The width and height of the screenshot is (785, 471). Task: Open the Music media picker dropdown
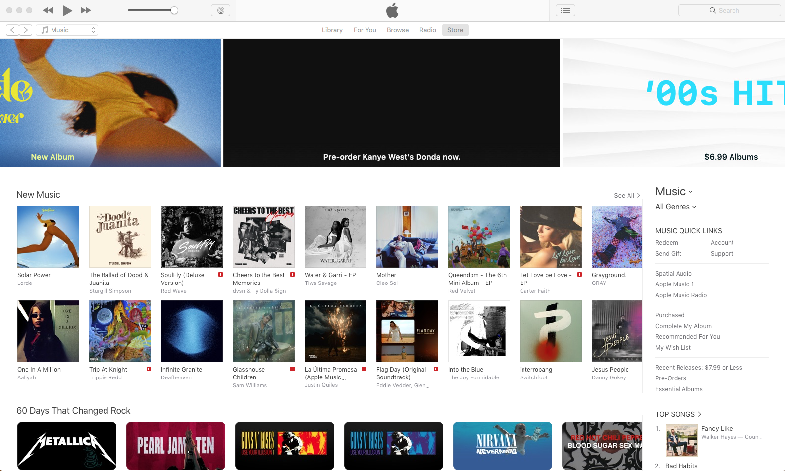[x=67, y=30]
